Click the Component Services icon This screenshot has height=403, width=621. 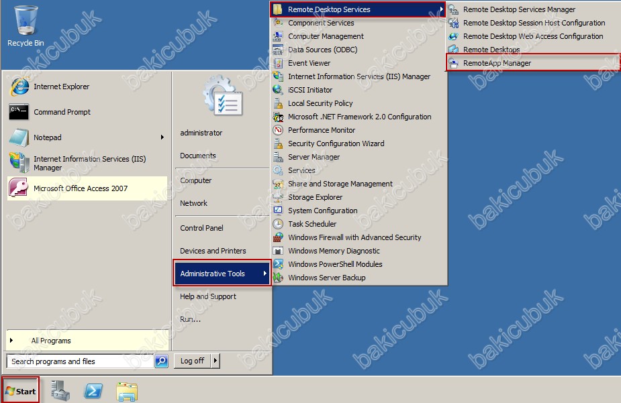[278, 23]
